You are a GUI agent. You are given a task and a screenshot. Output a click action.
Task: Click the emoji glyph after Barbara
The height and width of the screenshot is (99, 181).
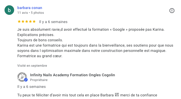click(x=117, y=95)
